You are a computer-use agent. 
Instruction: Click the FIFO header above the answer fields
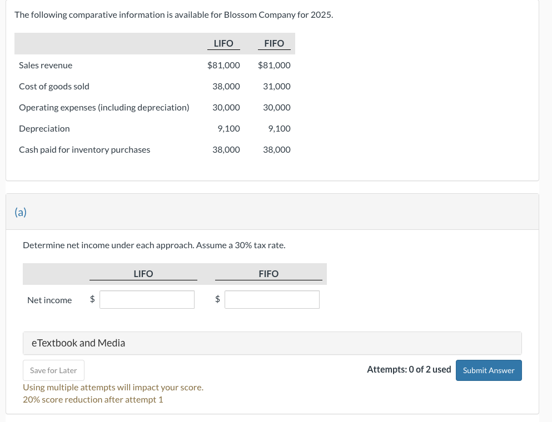point(268,274)
